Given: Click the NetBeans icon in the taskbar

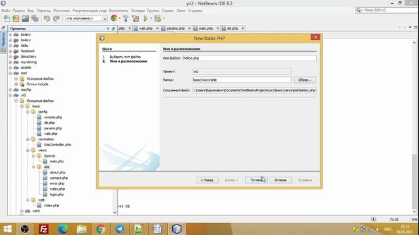Looking at the screenshot, I should point(177,229).
